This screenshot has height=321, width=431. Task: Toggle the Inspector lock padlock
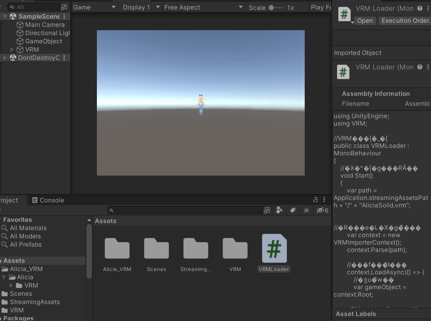click(x=315, y=200)
